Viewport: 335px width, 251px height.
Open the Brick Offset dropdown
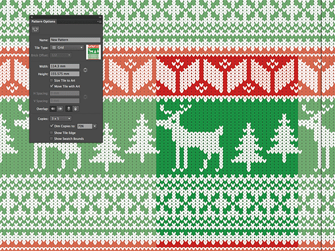pos(61,55)
